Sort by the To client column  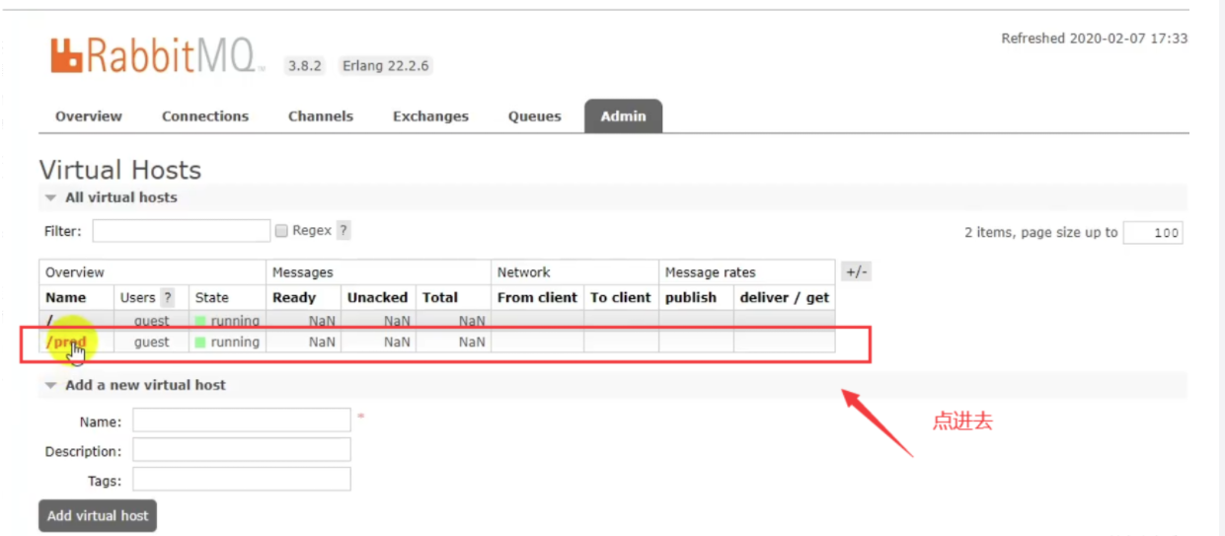pyautogui.click(x=621, y=297)
